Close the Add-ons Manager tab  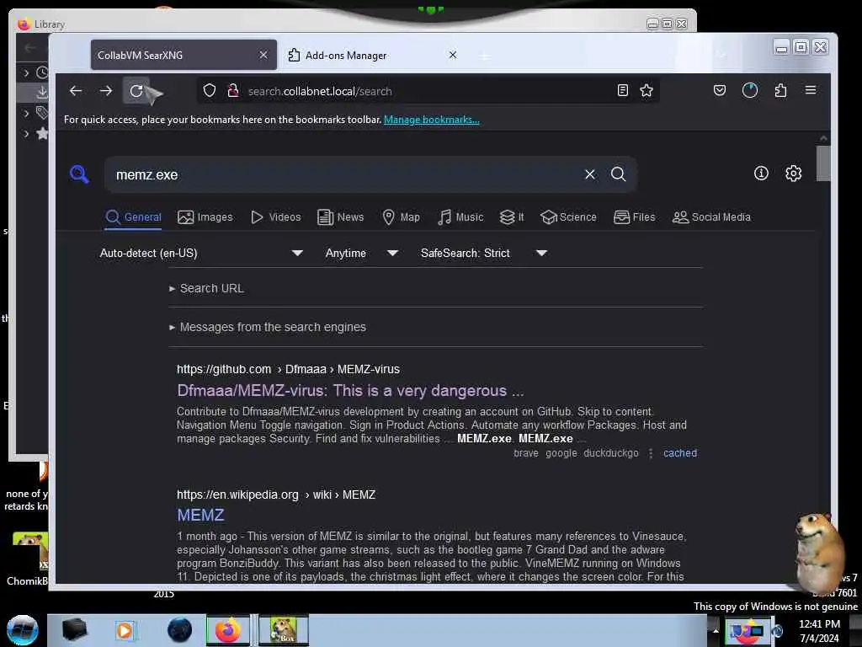click(452, 55)
